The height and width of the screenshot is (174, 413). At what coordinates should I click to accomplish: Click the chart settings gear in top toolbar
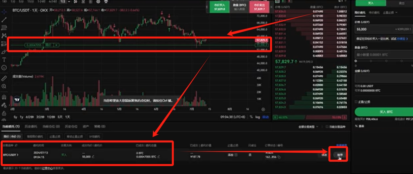tap(98, 2)
